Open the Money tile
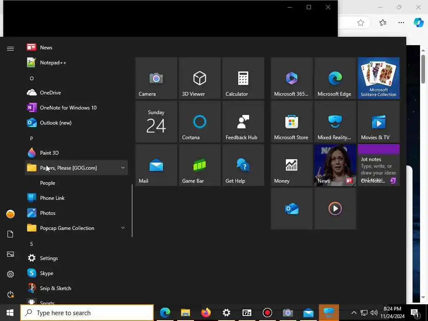 291,165
